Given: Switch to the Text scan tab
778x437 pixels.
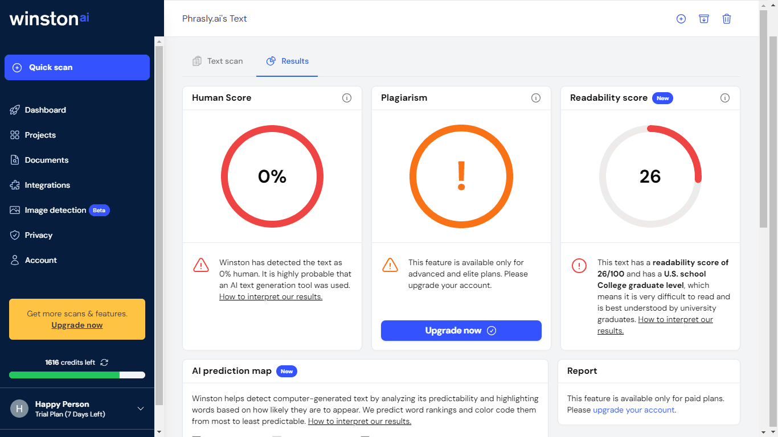Looking at the screenshot, I should pyautogui.click(x=218, y=61).
